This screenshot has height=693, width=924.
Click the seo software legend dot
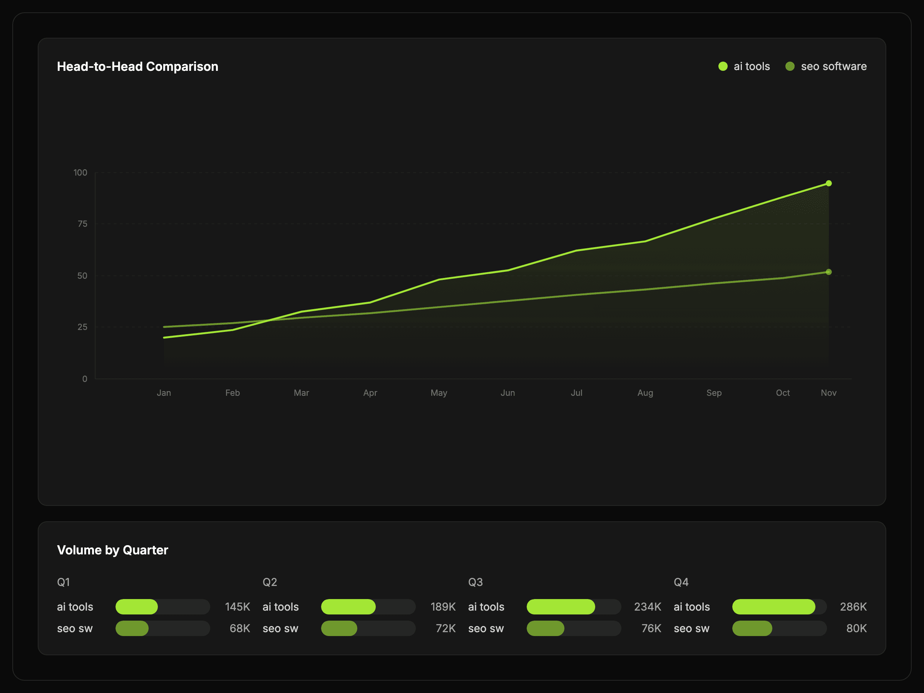(790, 67)
